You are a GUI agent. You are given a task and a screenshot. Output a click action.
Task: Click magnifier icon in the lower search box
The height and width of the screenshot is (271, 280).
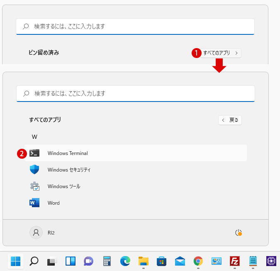click(x=26, y=94)
